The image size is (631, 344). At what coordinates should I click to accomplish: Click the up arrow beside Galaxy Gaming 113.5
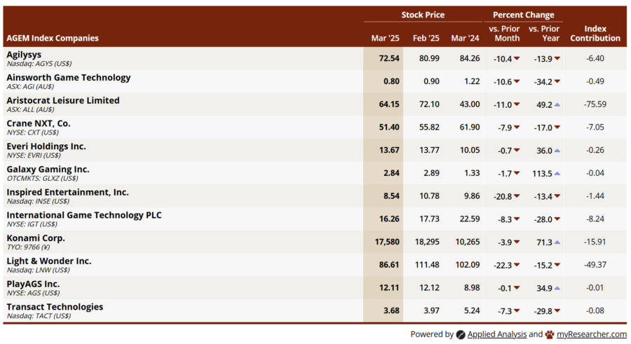[557, 174]
